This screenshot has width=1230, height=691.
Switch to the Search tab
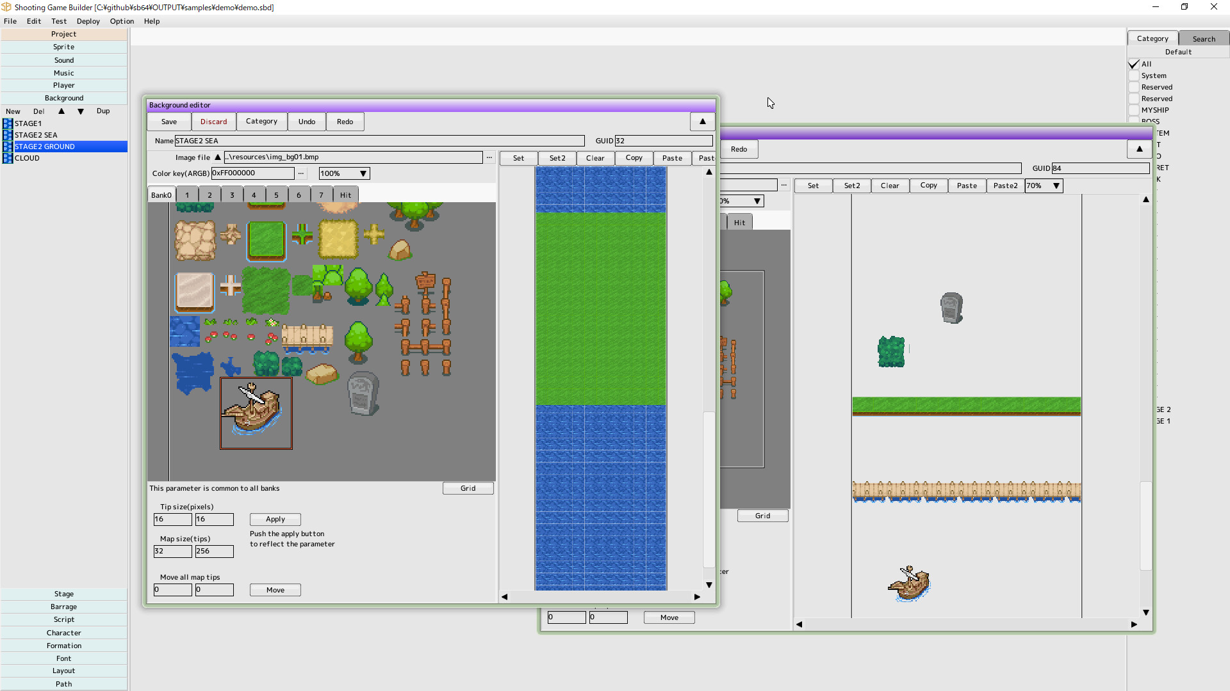(x=1203, y=38)
